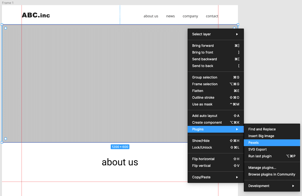Screen dimensions: 302x196
Task: Run the Find and Replace plugin
Action: (272, 129)
